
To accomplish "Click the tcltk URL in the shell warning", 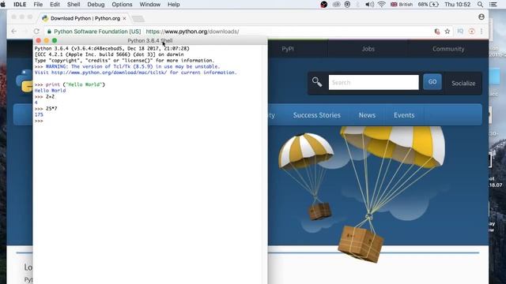I will pos(109,73).
